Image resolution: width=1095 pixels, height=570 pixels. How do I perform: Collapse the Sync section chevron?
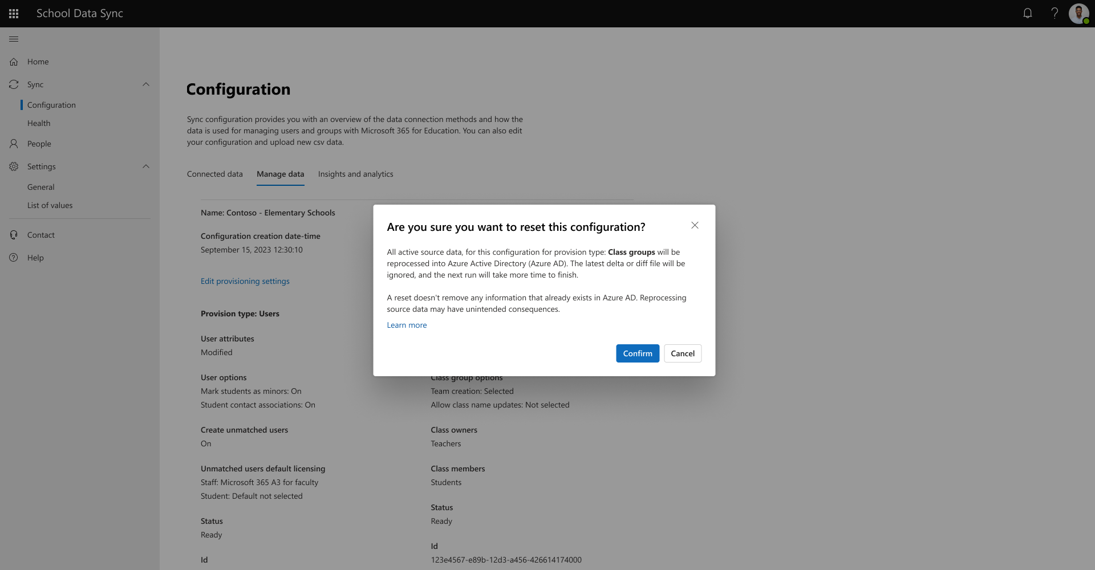(146, 84)
